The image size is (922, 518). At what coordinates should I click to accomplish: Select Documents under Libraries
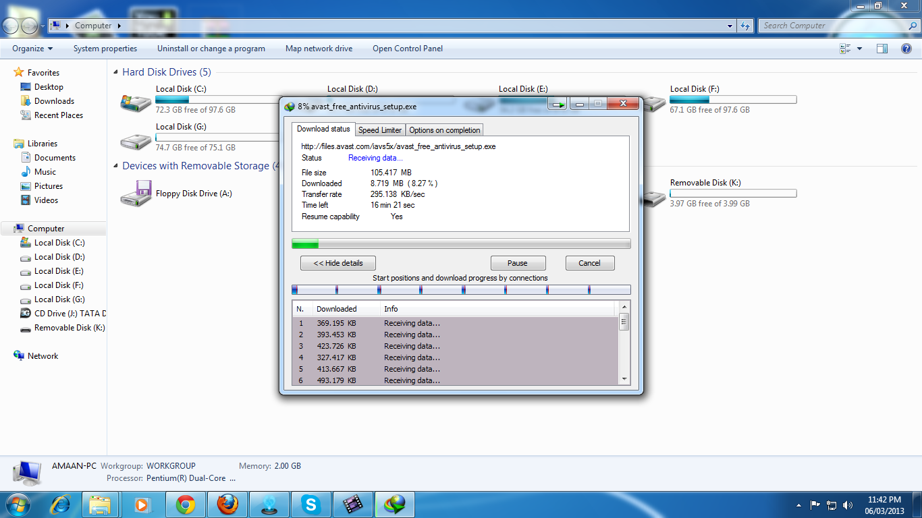coord(55,158)
